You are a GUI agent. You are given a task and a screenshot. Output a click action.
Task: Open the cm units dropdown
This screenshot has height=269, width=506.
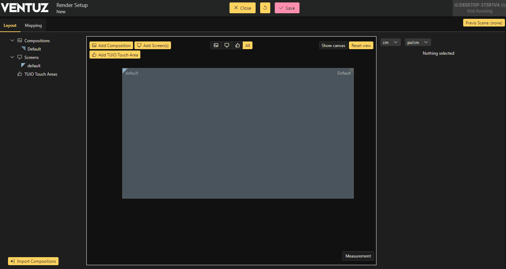click(x=390, y=43)
